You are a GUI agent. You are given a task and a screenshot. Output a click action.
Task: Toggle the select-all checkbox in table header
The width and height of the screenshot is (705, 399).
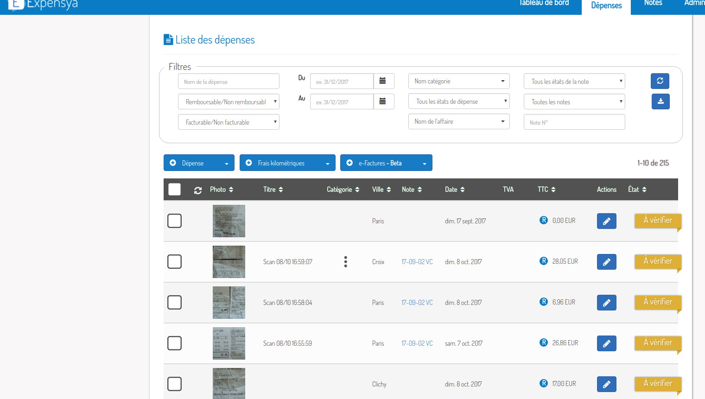coord(174,190)
